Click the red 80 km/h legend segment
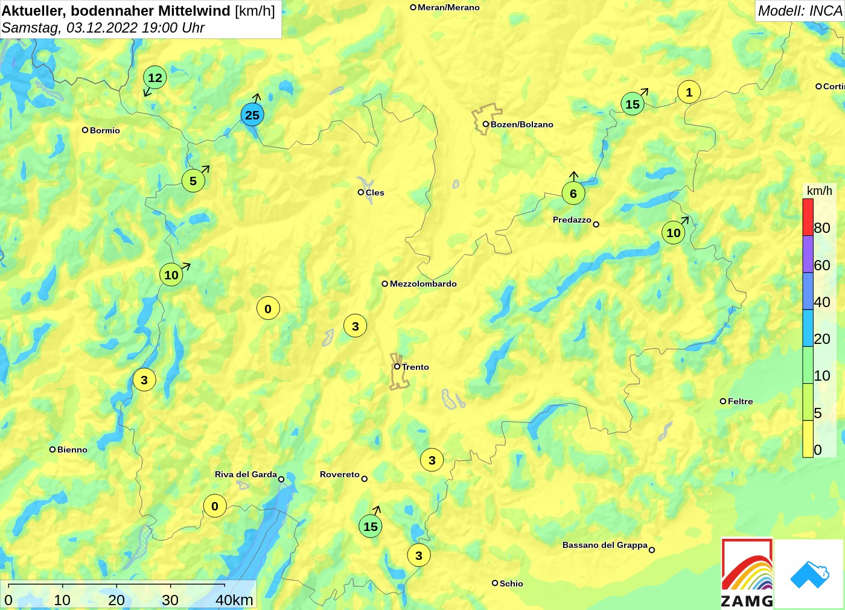Screen dimensions: 845x610 tap(808, 217)
